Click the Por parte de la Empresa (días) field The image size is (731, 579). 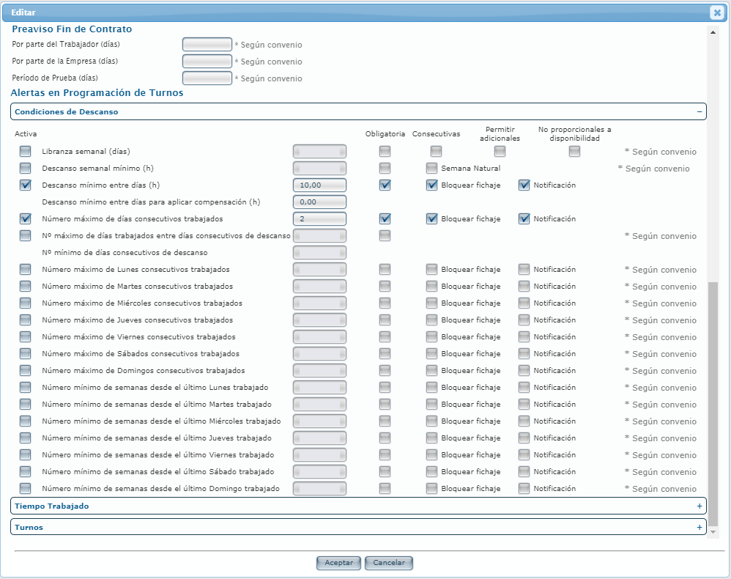pos(207,61)
